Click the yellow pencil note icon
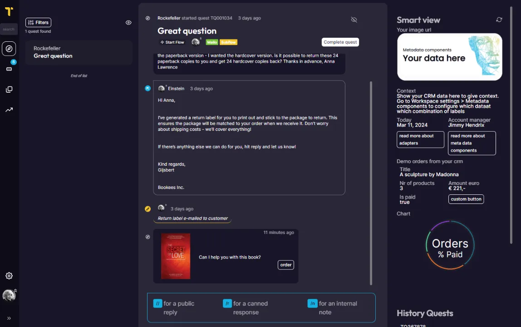This screenshot has height=327, width=521. click(148, 209)
